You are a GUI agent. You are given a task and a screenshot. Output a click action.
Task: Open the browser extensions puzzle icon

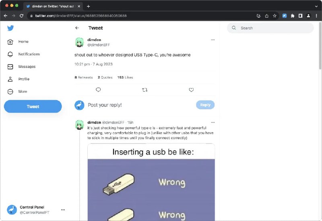click(293, 16)
